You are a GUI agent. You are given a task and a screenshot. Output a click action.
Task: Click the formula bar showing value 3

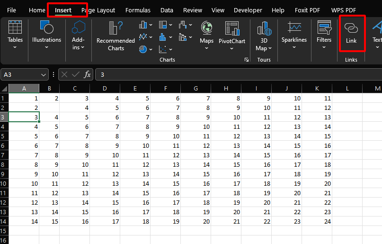[237, 74]
